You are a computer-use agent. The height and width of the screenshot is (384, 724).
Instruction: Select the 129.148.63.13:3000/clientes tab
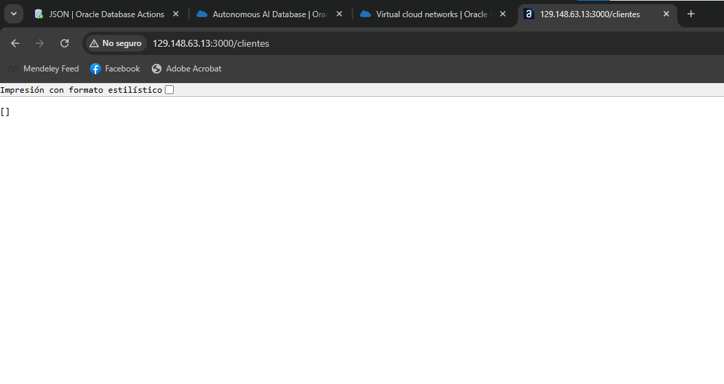pos(597,14)
